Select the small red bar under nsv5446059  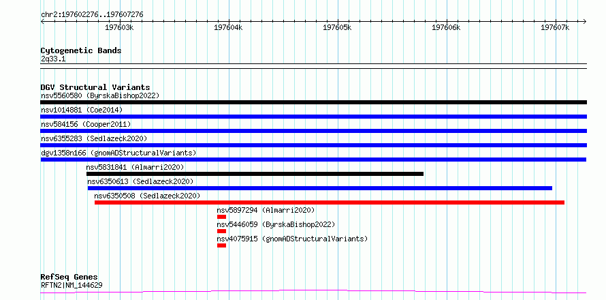(x=221, y=231)
